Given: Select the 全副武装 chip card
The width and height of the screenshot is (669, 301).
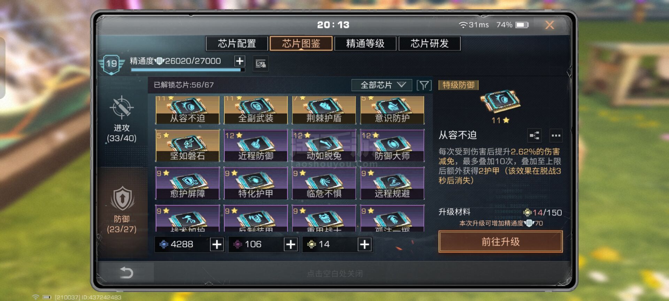Looking at the screenshot, I should point(256,110).
